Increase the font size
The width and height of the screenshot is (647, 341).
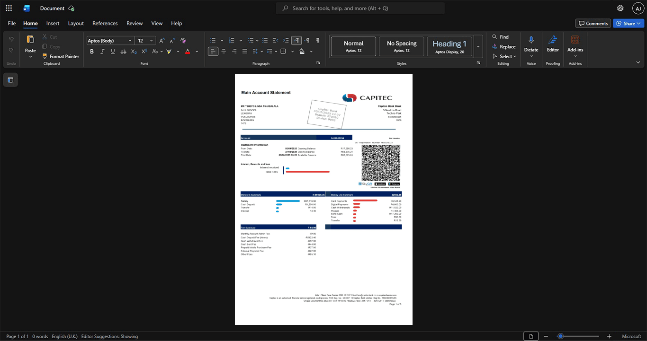click(162, 41)
